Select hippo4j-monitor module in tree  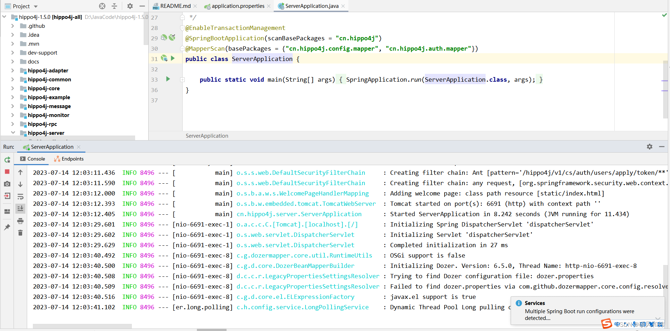pyautogui.click(x=49, y=115)
